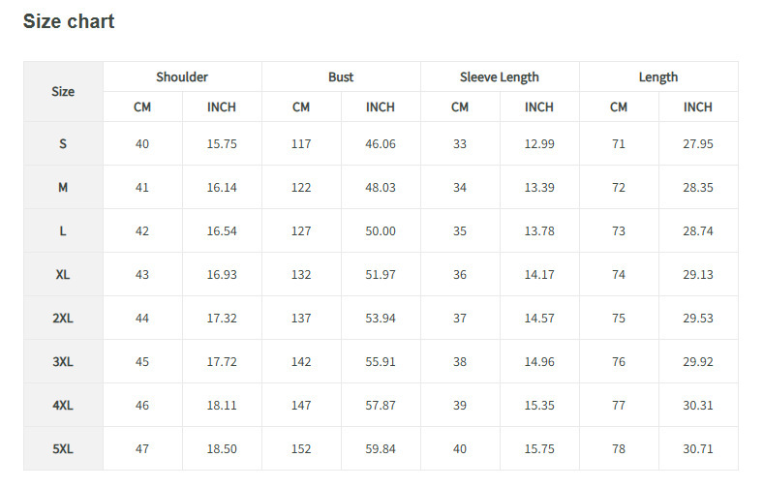The image size is (763, 488).
Task: Select the 50.00 bust value for L
Action: (381, 230)
